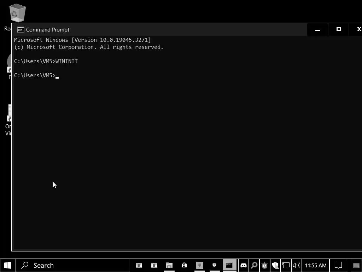
Task: Click the current empty C:\Users\VM5> prompt line
Action: 36,75
